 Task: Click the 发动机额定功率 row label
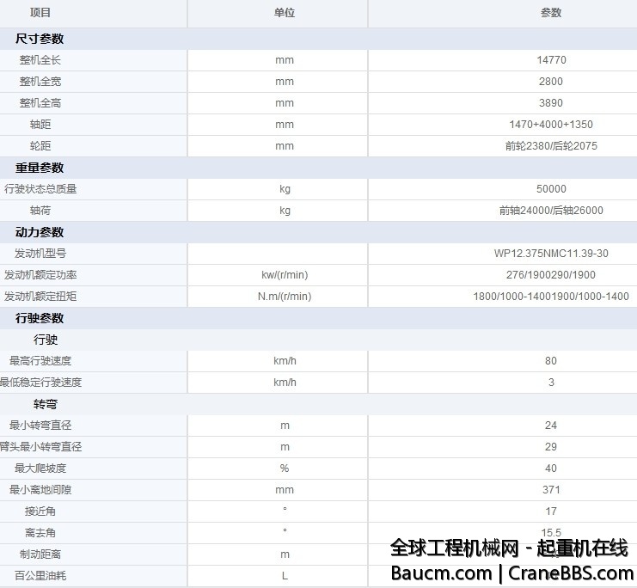pos(40,275)
